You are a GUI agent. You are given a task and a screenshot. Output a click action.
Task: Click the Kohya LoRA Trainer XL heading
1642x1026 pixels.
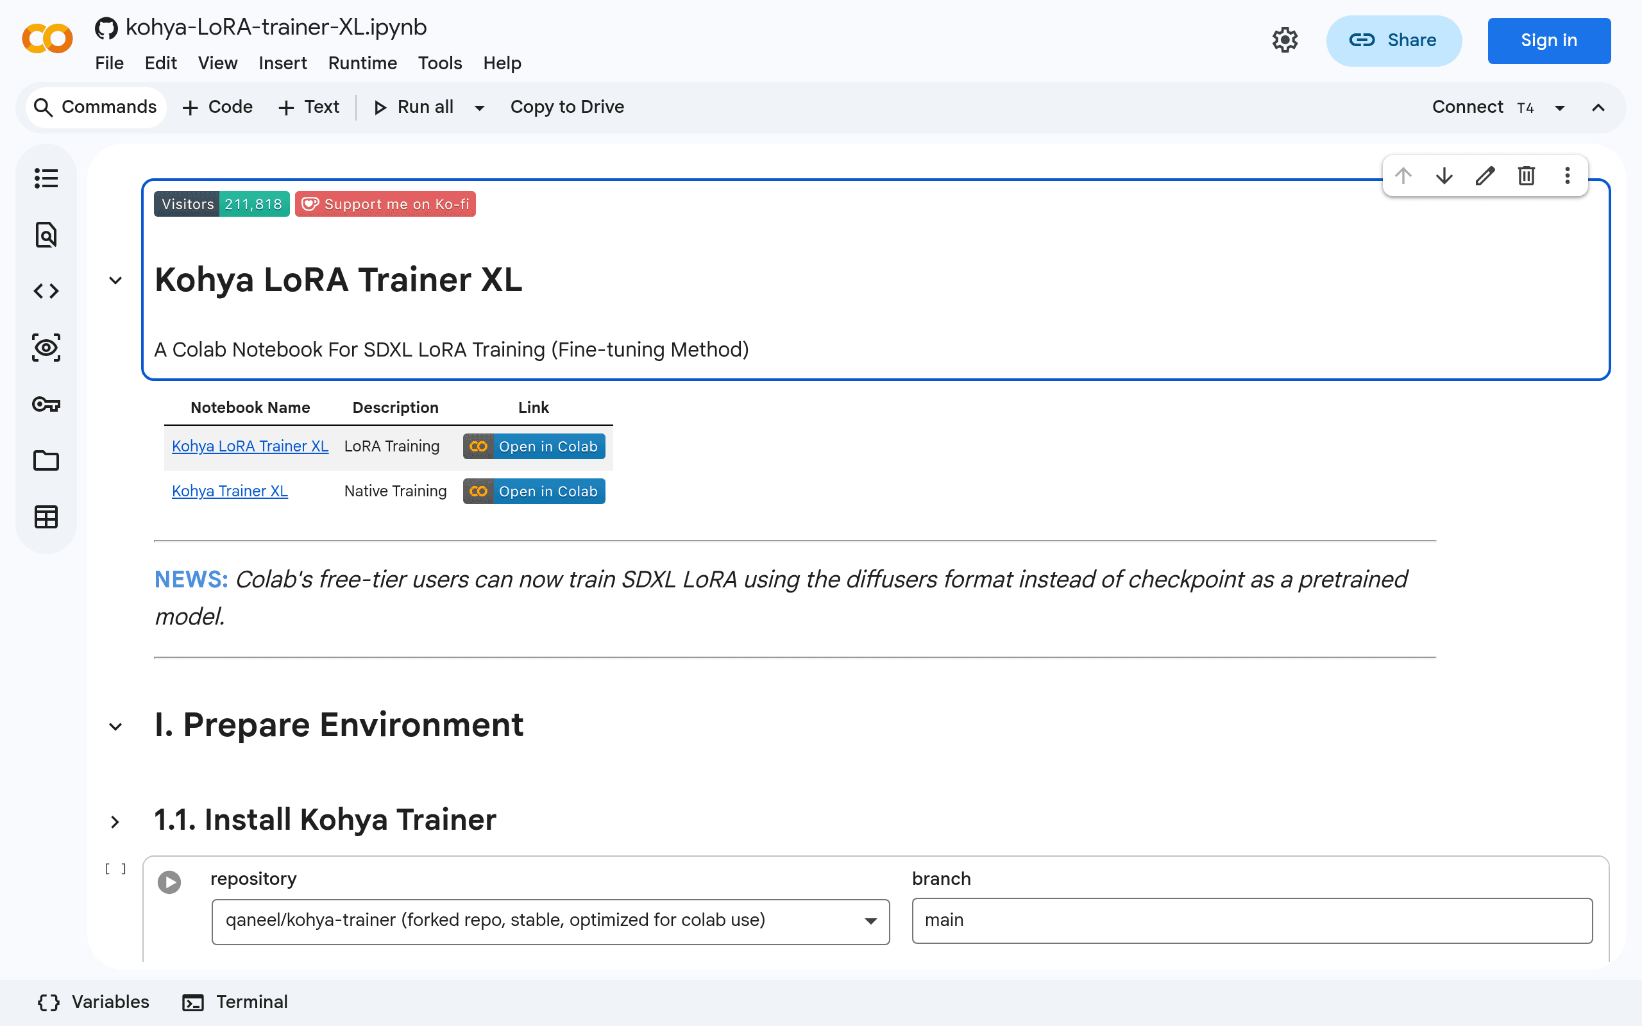[339, 280]
